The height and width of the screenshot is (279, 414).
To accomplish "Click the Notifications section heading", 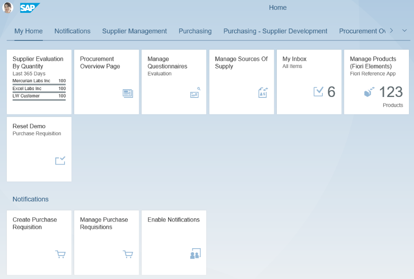I will point(30,199).
